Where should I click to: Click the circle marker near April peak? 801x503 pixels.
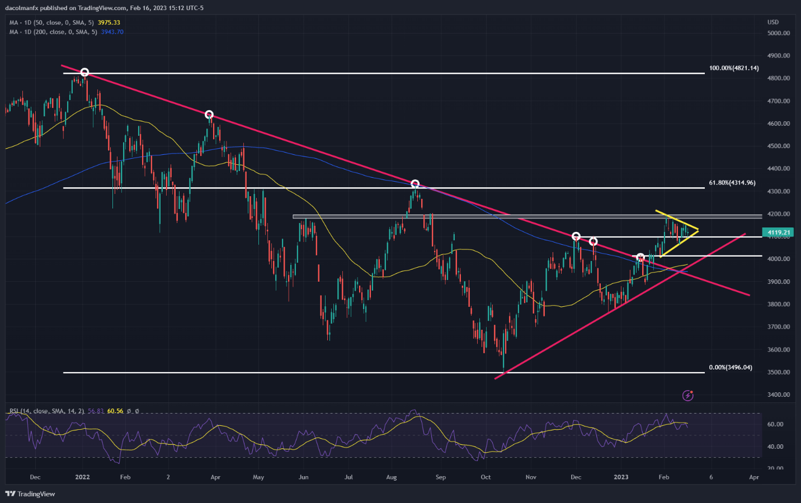tap(209, 115)
